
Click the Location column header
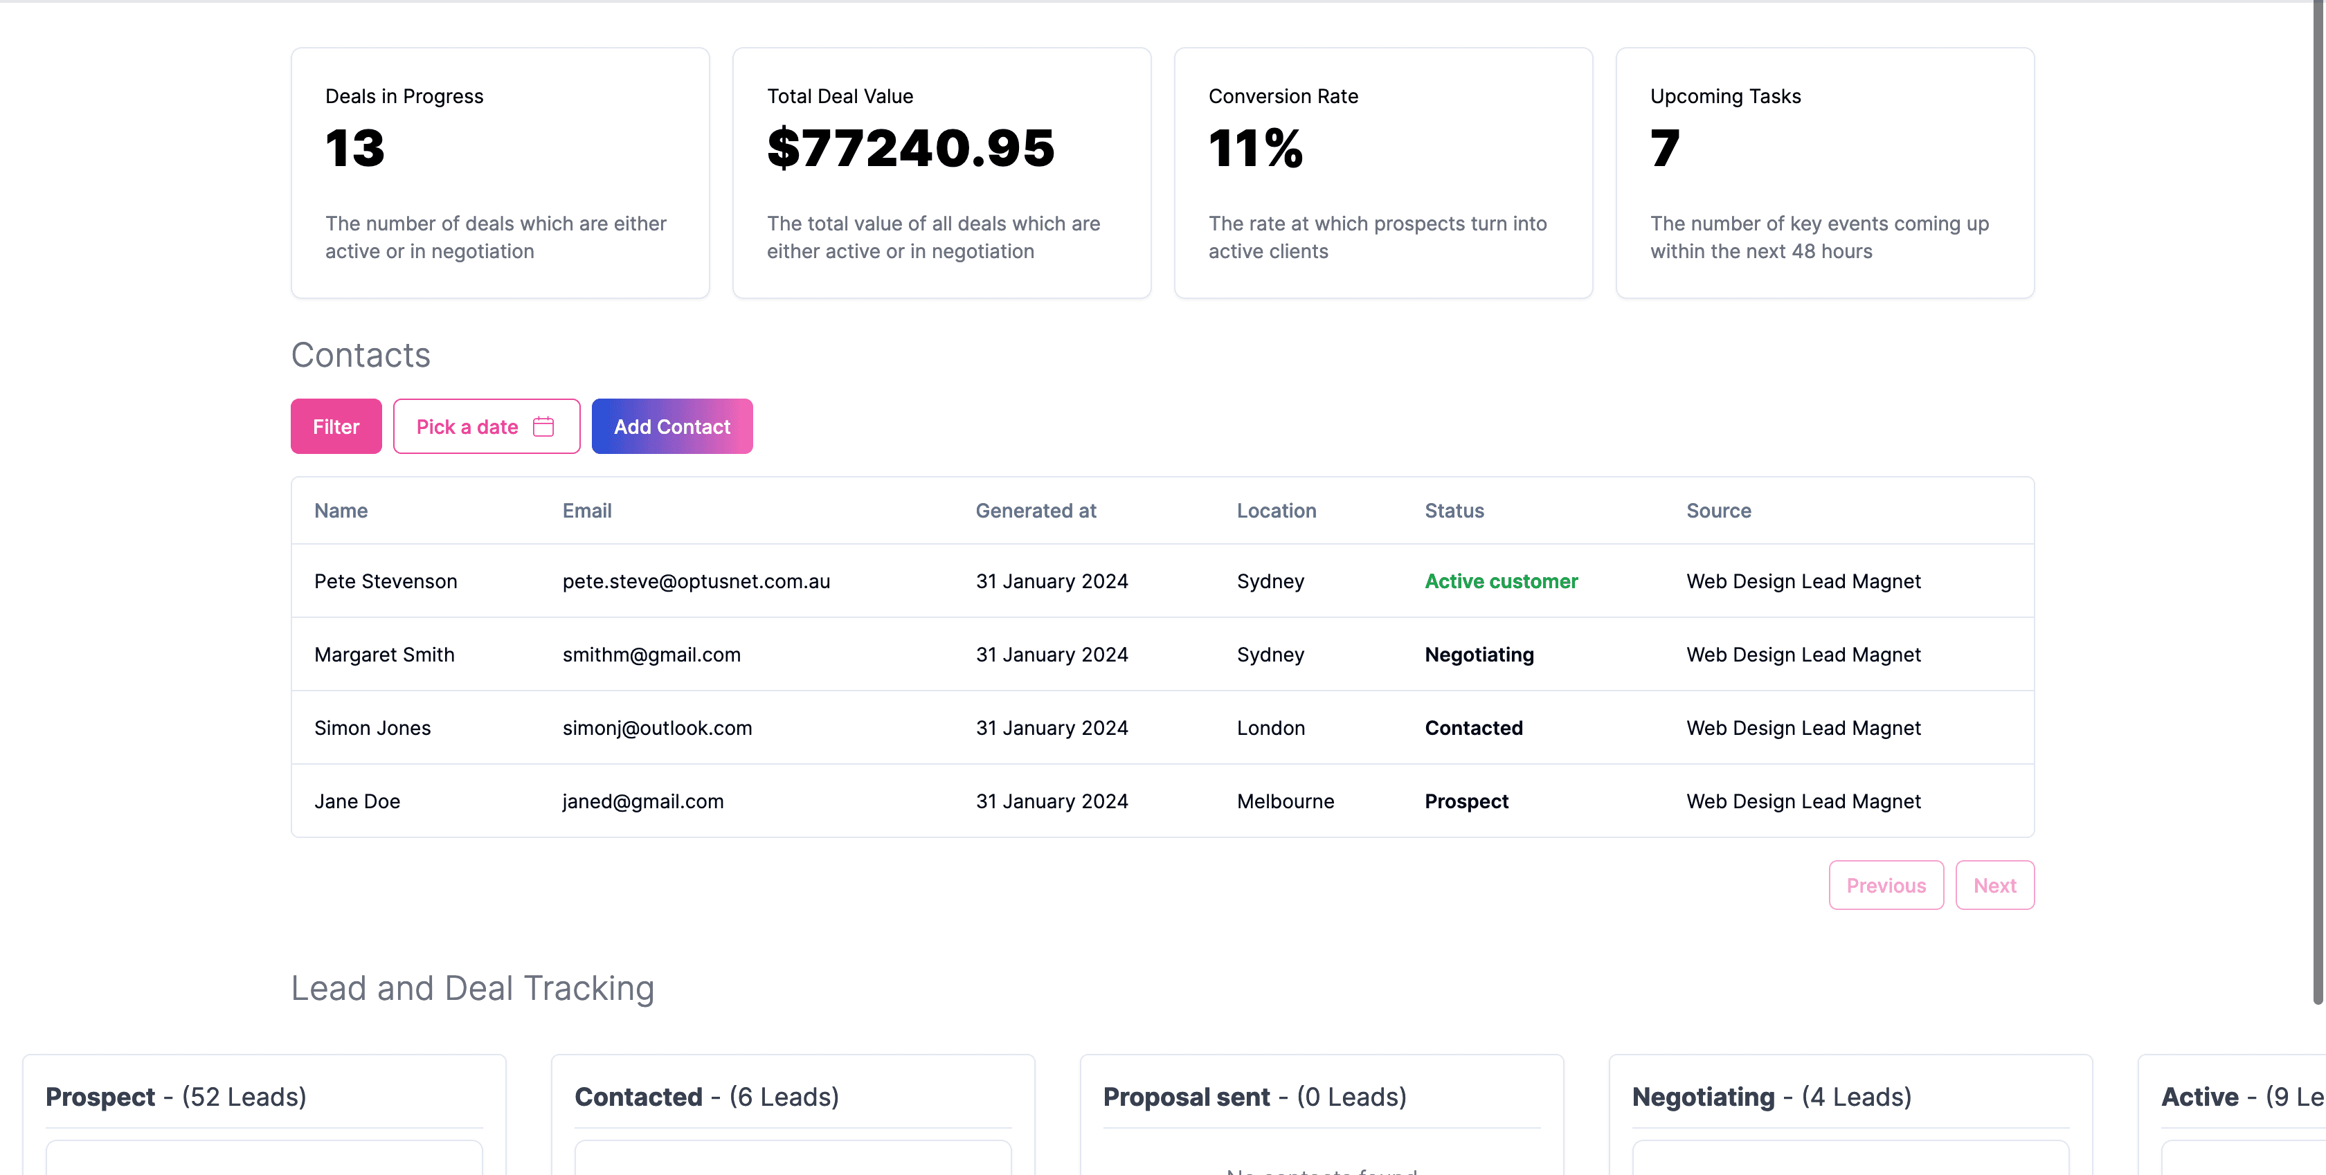click(1276, 511)
